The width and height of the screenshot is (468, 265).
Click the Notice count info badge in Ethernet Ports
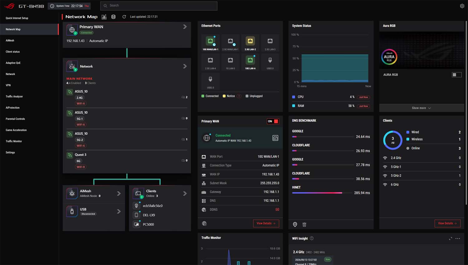click(239, 96)
